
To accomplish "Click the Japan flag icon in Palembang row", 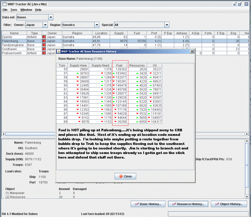I will [x=44, y=41].
